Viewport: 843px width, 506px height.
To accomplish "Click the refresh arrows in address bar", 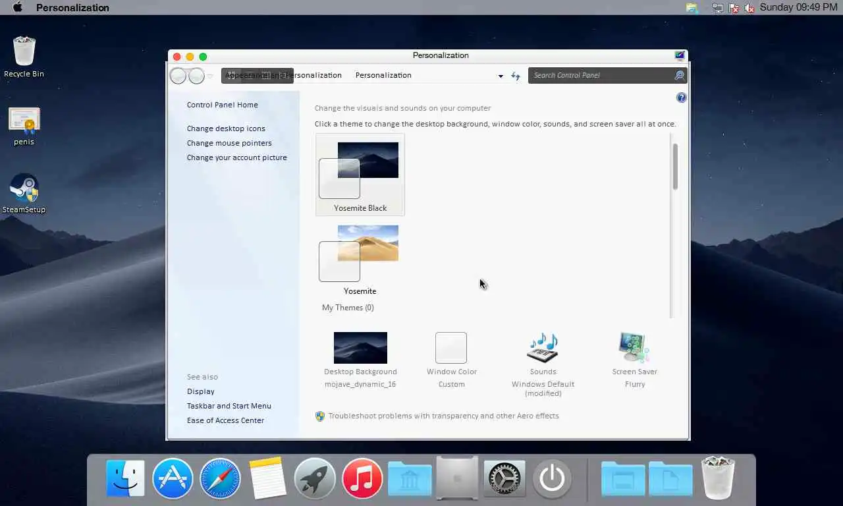I will (x=516, y=76).
